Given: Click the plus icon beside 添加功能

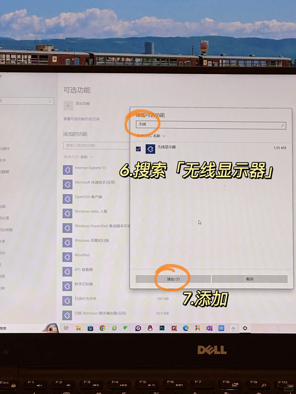Looking at the screenshot, I should (68, 106).
